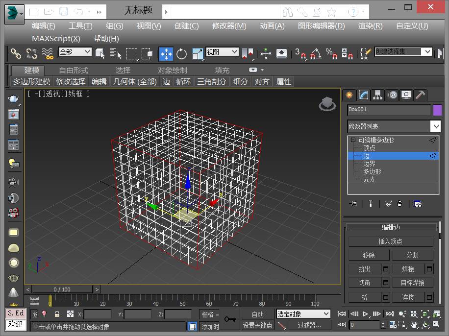Click the 目标焊接 button
This screenshot has height=336, width=449.
[412, 283]
